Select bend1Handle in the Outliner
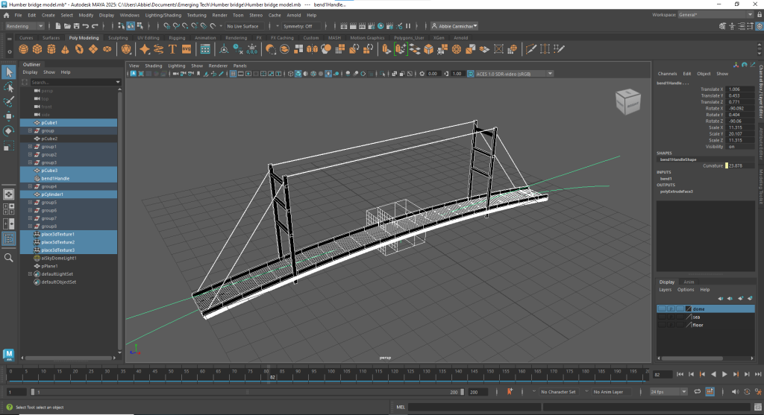This screenshot has height=415, width=764. [x=56, y=179]
